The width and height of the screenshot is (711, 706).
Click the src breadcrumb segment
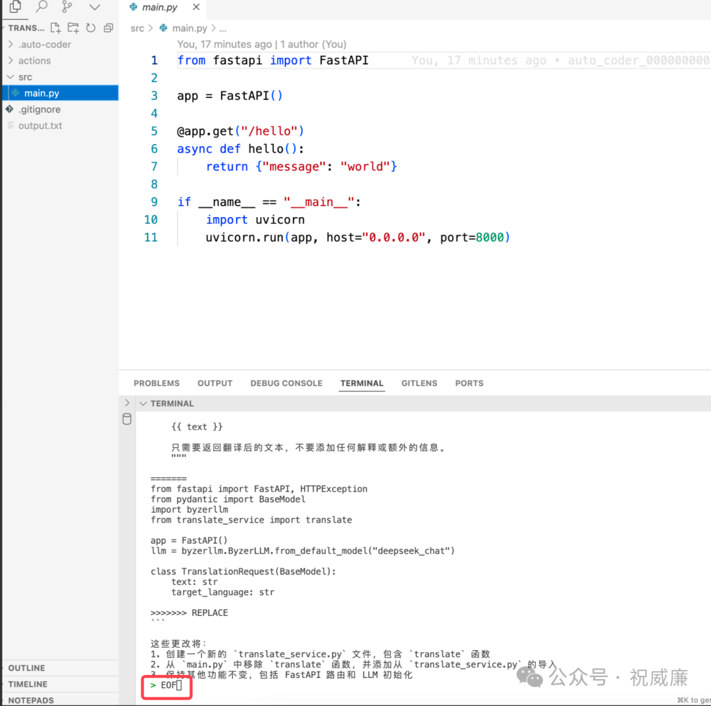pos(137,28)
